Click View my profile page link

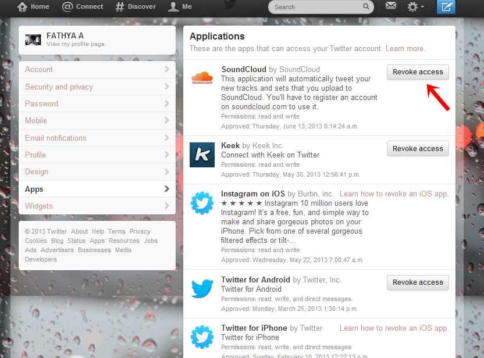click(x=76, y=44)
